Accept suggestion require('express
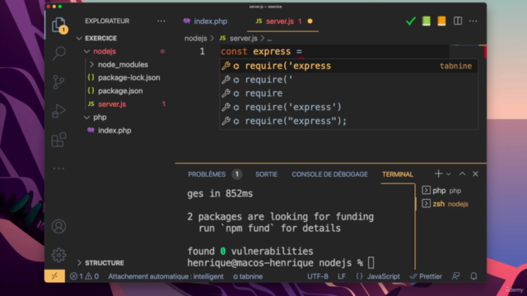 click(x=348, y=66)
